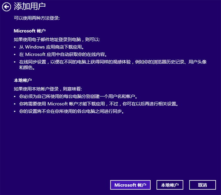Click the bullet starting 你将需要使用 Microsoft 帐户
Image resolution: width=221 pixels, height=195 pixels.
(99, 104)
